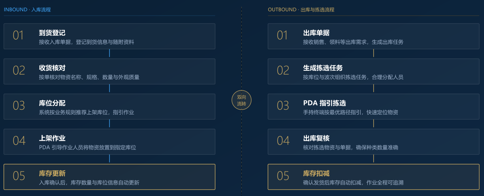Click the 上架作业 step card
The height and width of the screenshot is (196, 484).
(x=109, y=142)
